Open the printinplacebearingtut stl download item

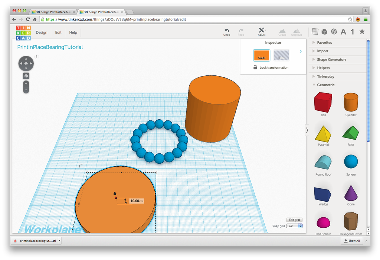35,241
